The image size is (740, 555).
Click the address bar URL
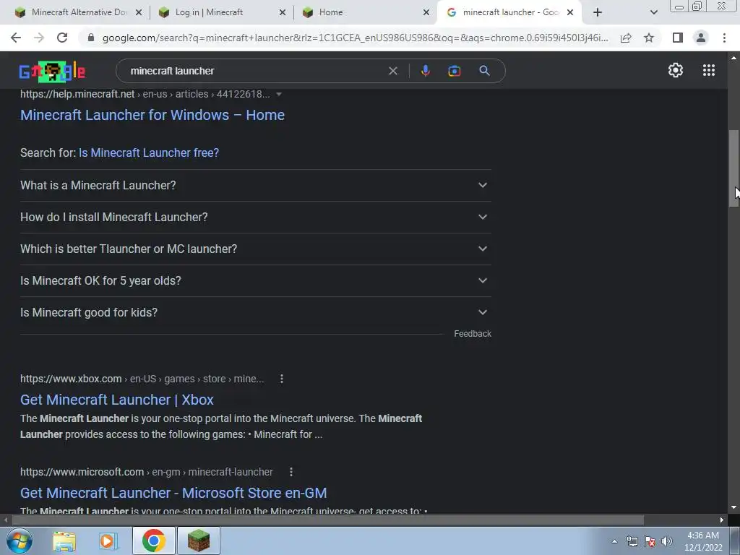tap(355, 38)
